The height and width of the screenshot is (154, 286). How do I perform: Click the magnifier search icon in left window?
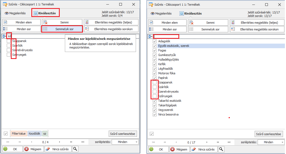75,149
